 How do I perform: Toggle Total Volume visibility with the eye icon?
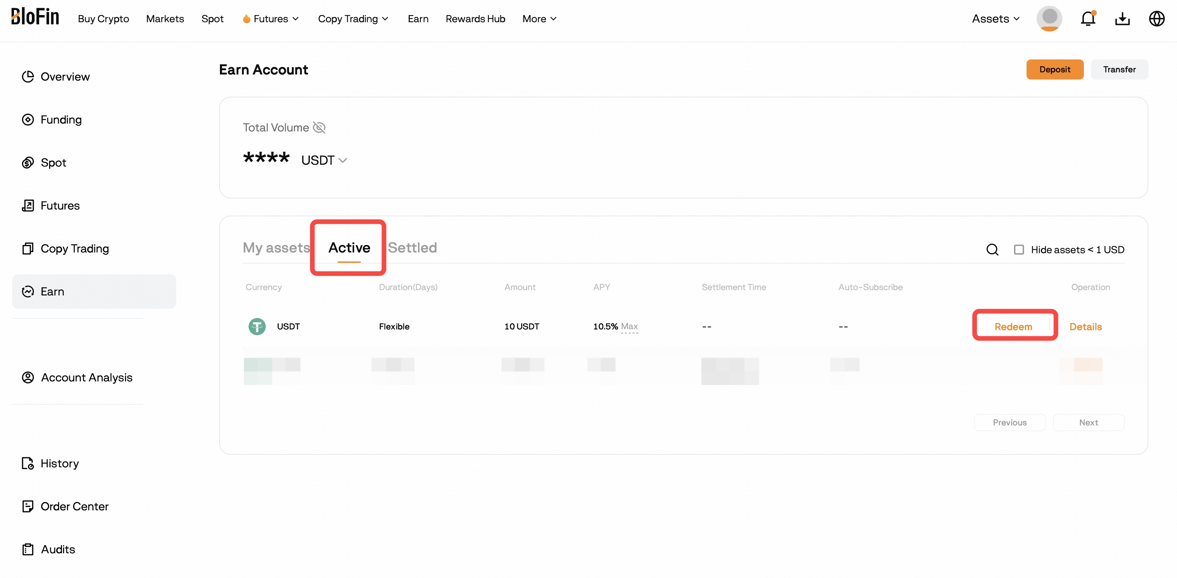tap(320, 127)
